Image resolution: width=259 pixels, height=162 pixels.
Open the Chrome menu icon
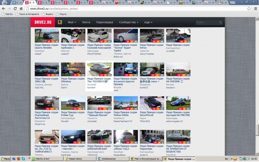pos(255,9)
